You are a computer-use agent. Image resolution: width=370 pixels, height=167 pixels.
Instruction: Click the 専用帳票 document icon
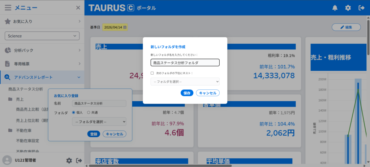coord(8,63)
